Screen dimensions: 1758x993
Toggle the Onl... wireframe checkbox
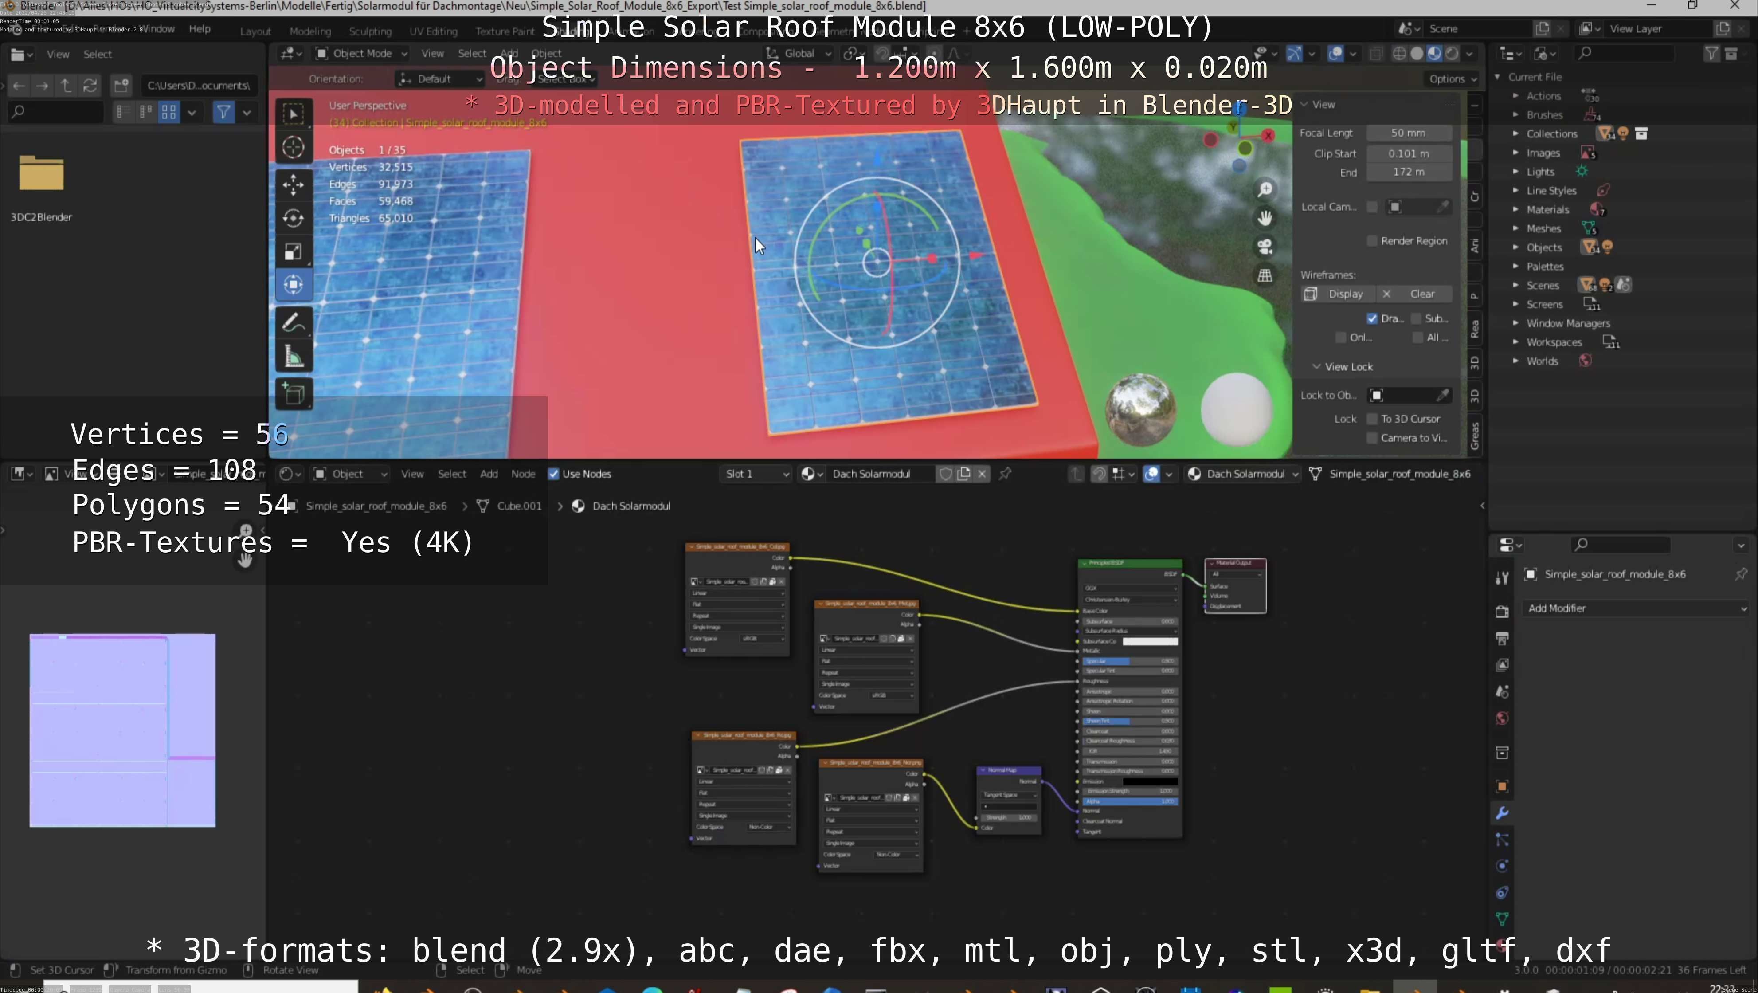[x=1341, y=338]
